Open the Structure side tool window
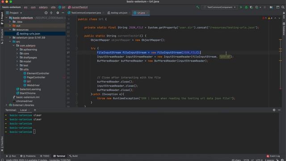 (2, 37)
